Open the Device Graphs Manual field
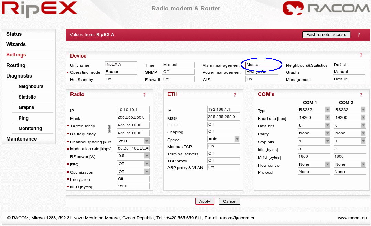 click(349, 72)
